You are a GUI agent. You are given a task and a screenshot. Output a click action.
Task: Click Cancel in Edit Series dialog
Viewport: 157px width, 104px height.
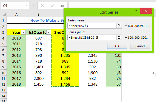[140, 46]
